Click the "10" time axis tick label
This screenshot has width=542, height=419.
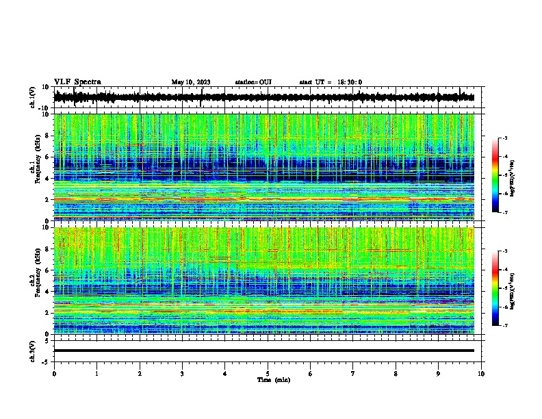pos(481,374)
